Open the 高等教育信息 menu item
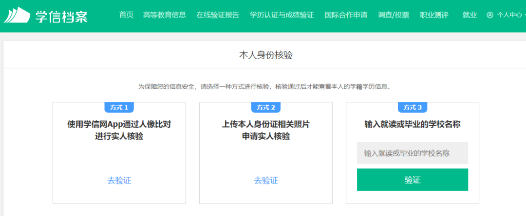The width and height of the screenshot is (526, 216). coord(165,15)
